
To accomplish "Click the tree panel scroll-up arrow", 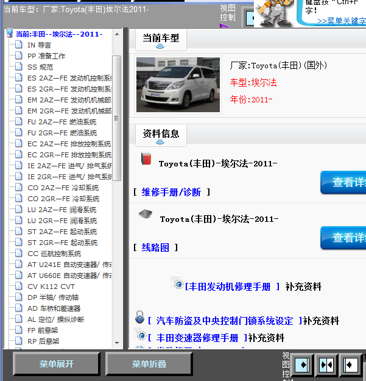I will (117, 34).
